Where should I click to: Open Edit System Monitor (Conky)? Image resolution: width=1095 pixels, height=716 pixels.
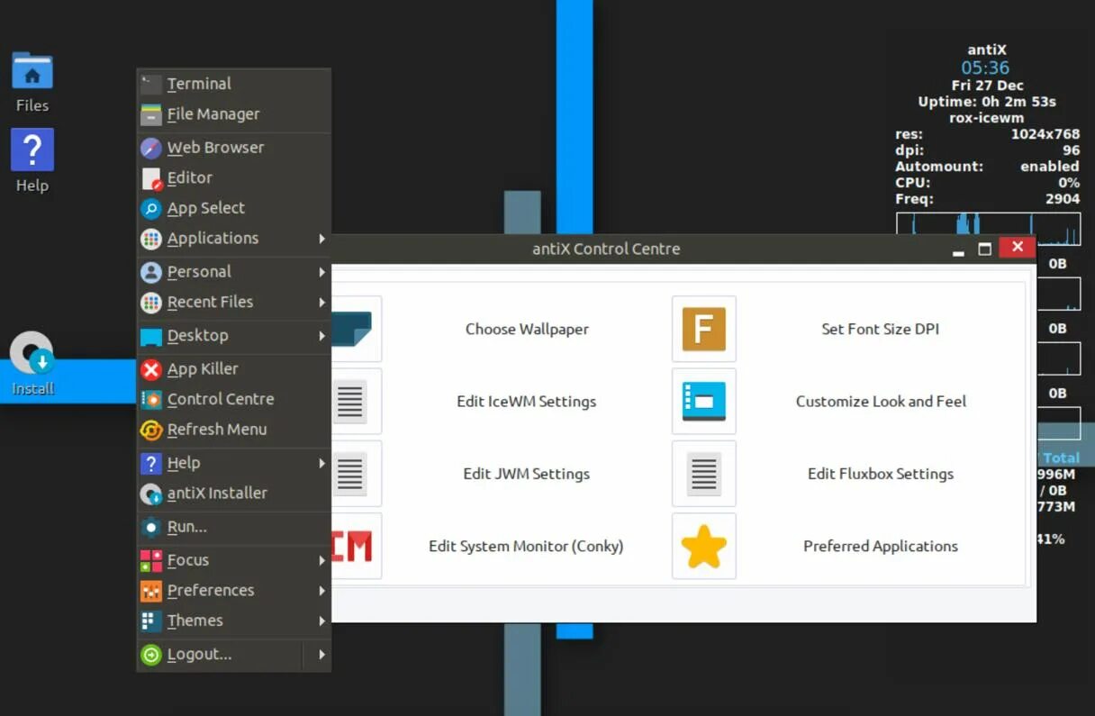[527, 547]
